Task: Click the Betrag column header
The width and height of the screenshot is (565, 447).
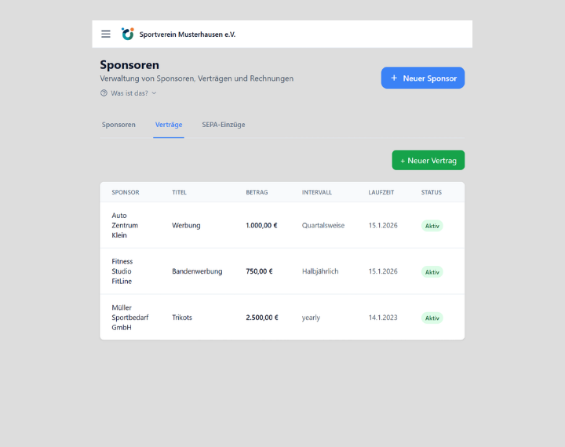Action: (x=257, y=192)
